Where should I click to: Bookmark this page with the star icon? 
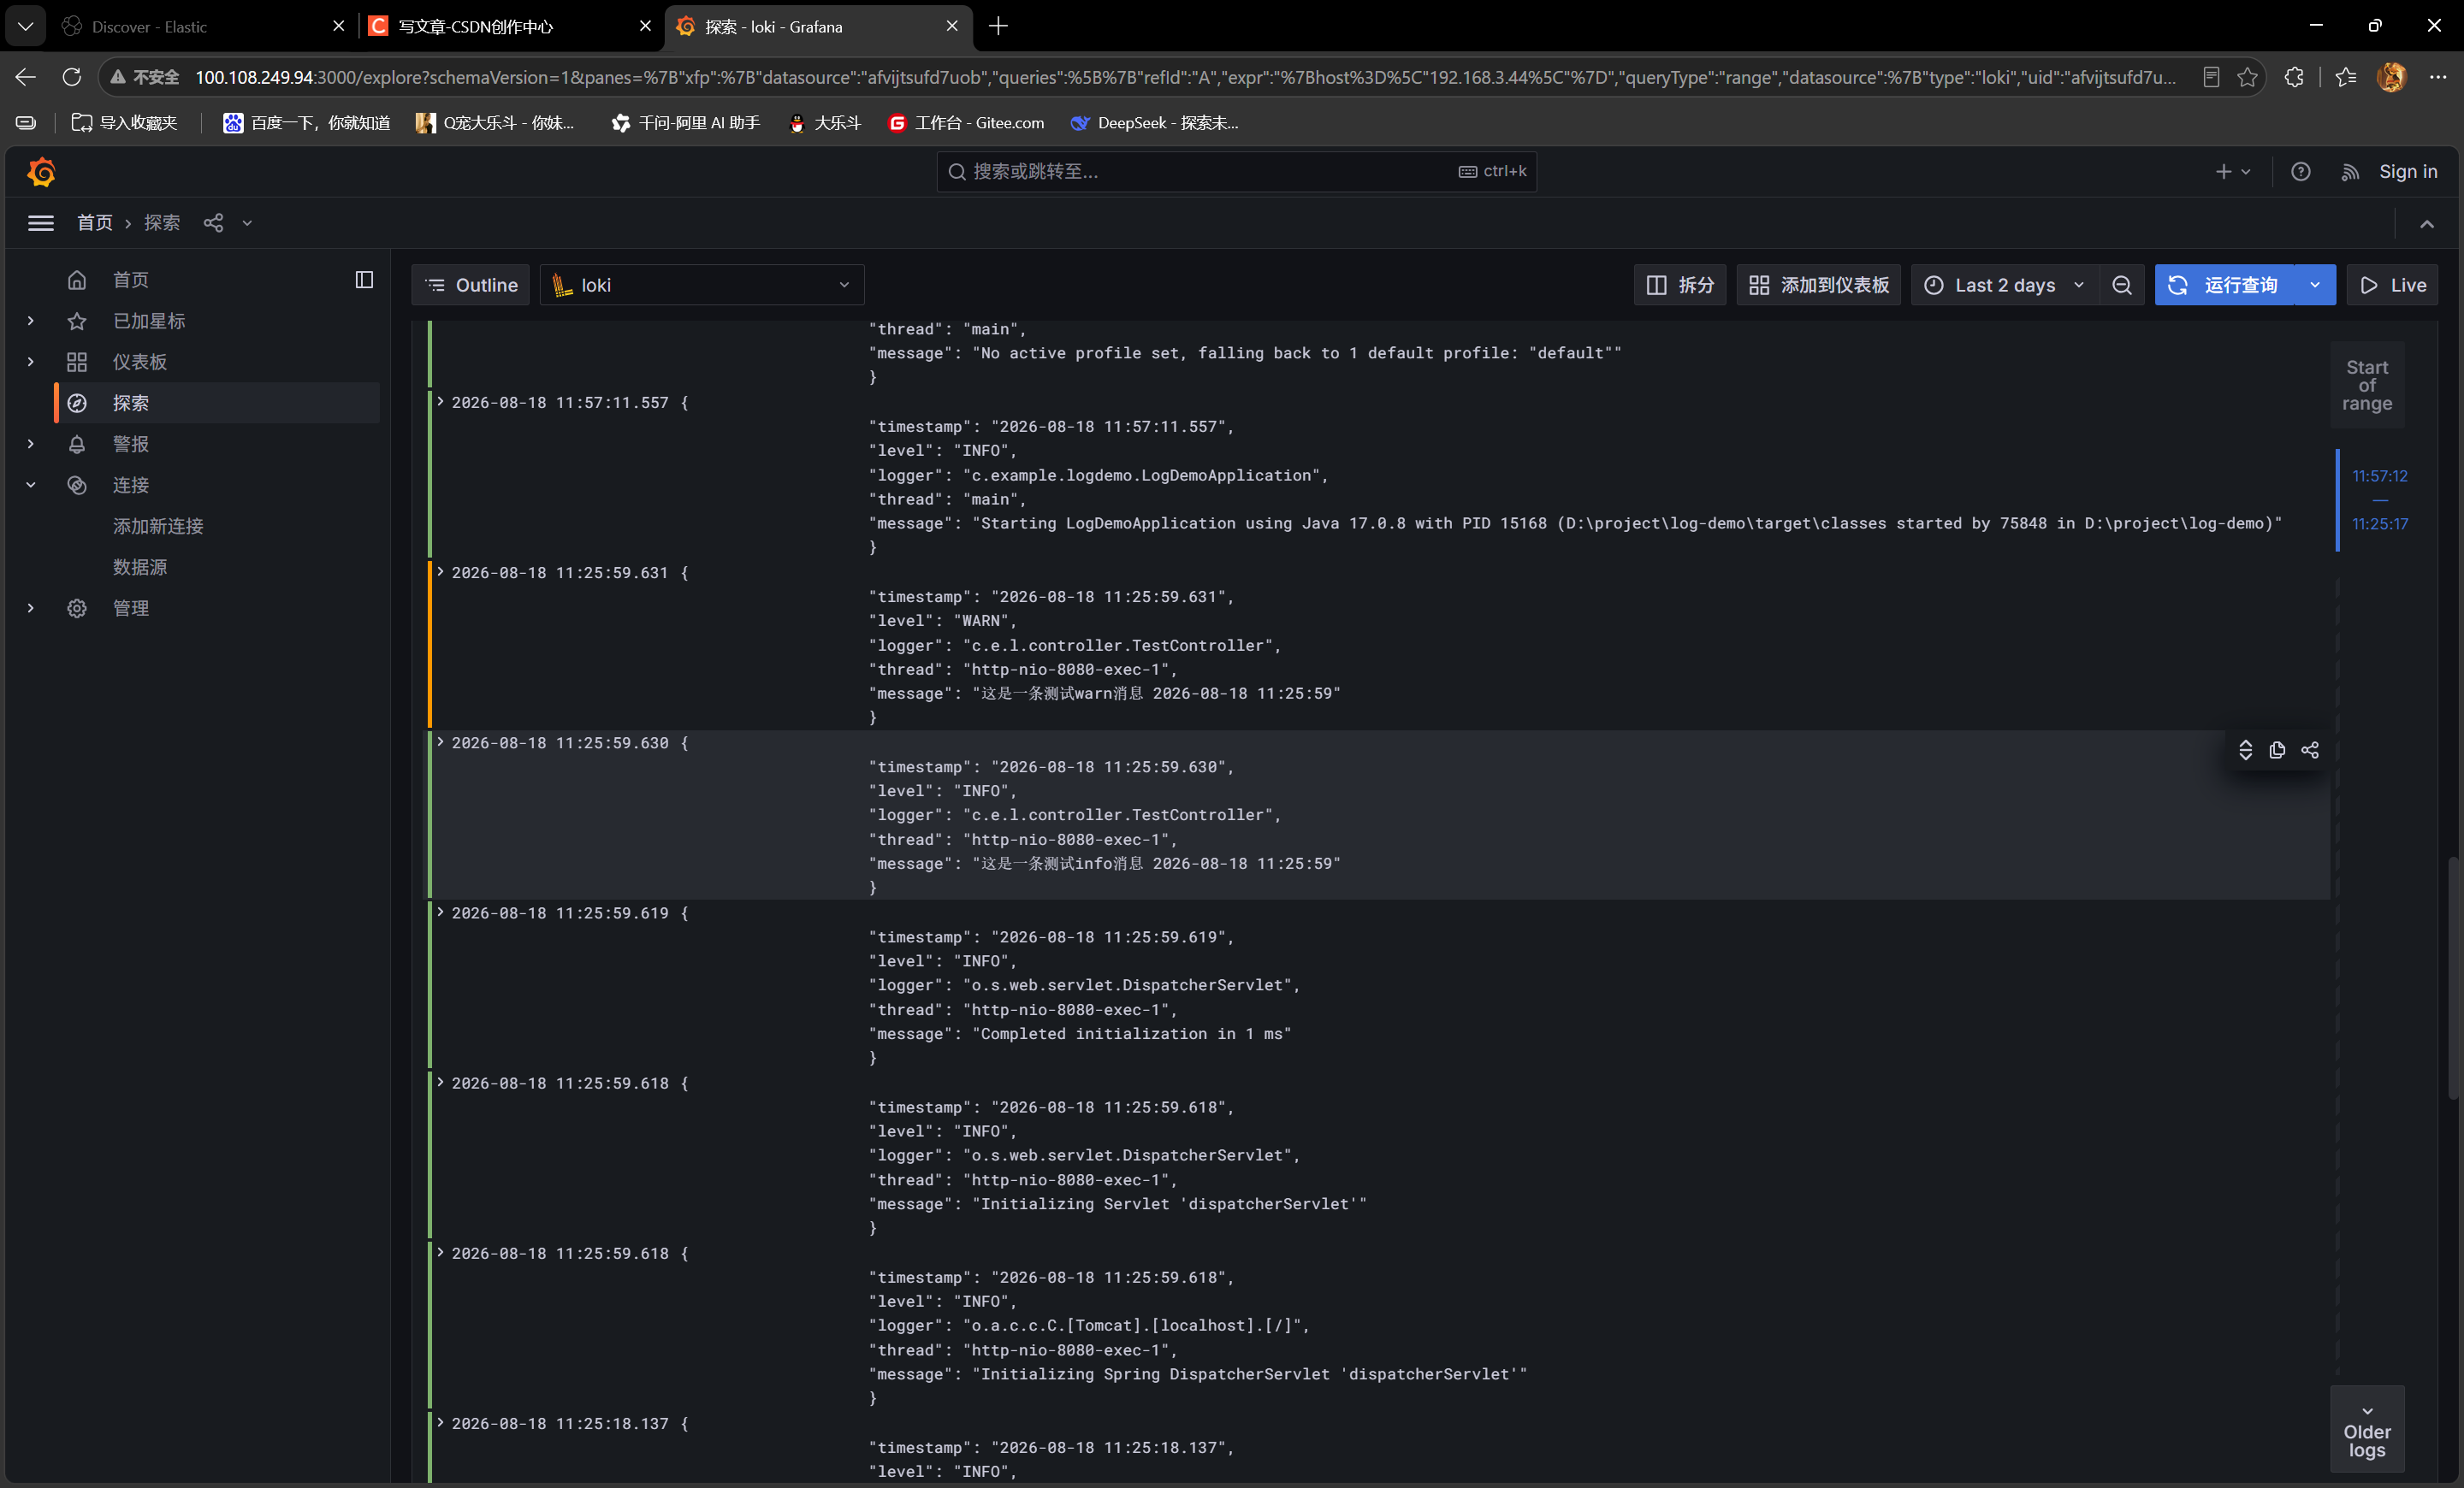(x=2247, y=77)
